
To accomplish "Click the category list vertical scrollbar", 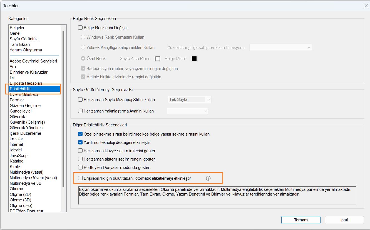I will point(64,108).
